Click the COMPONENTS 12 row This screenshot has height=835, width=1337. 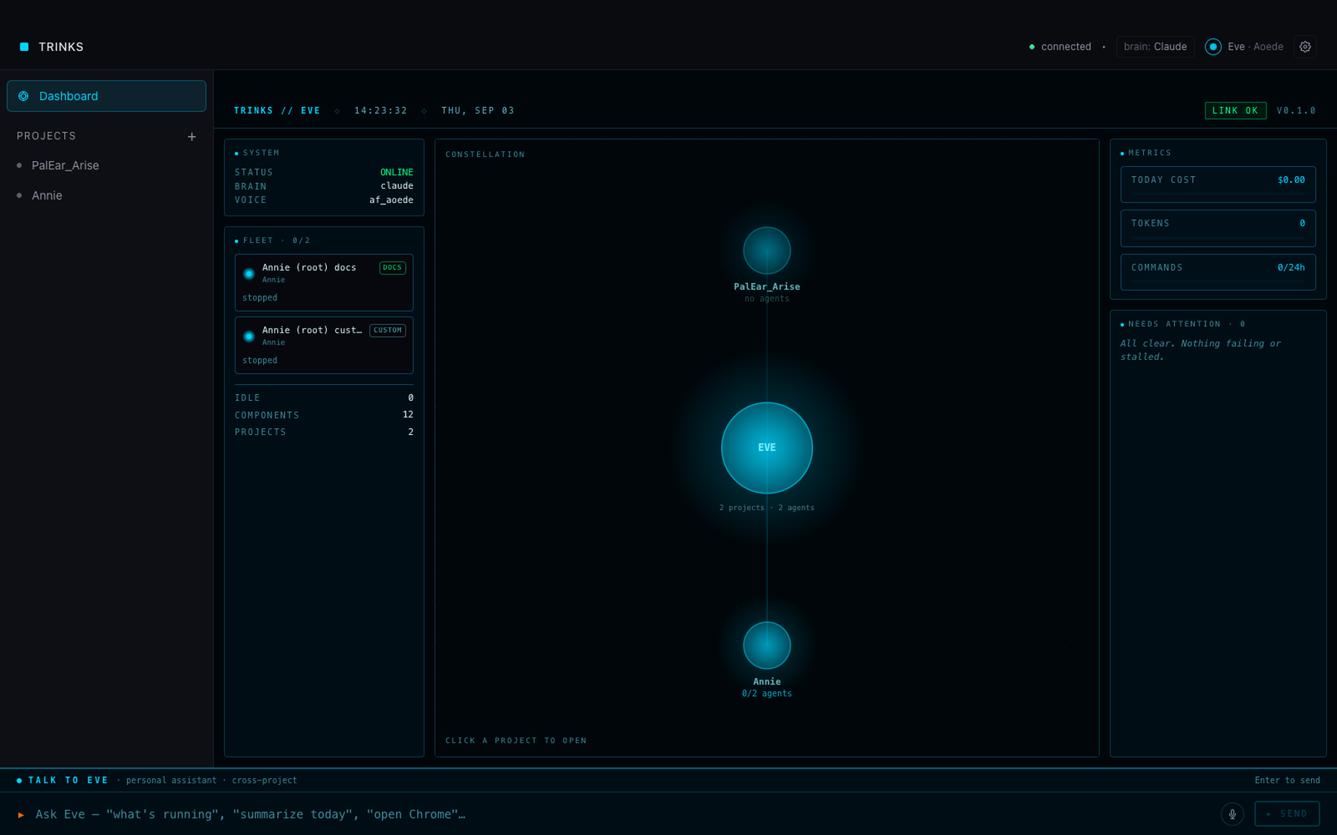324,415
